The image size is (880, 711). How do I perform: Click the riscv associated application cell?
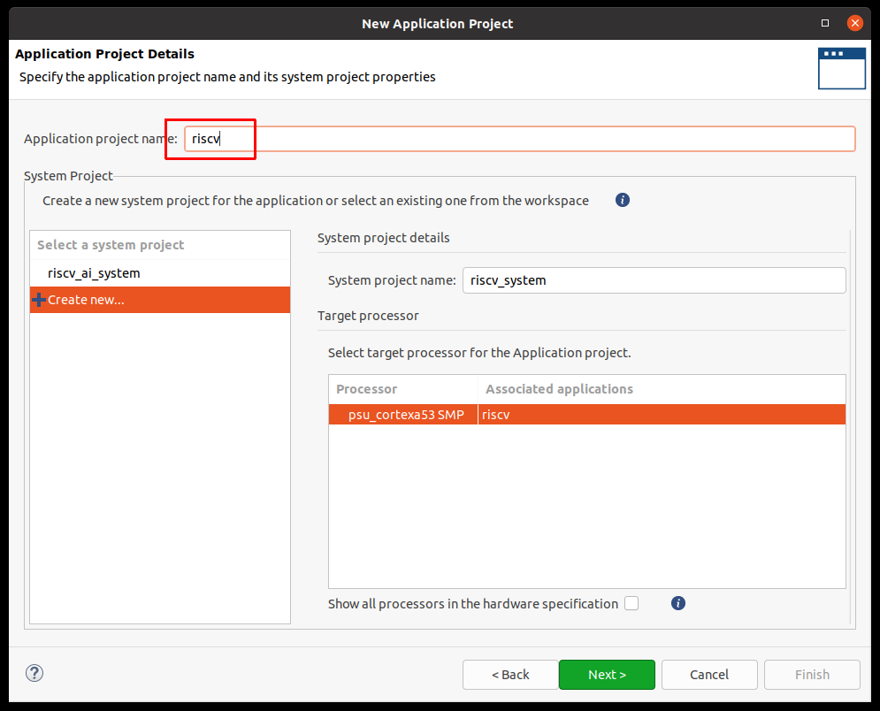click(662, 415)
